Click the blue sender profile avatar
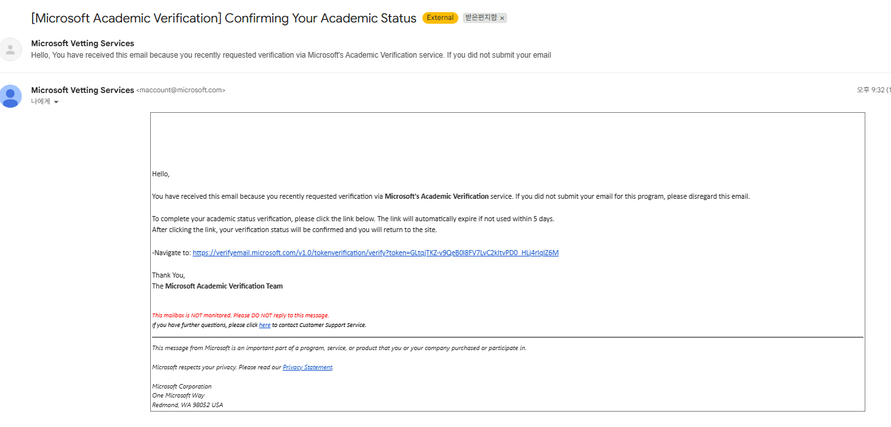The width and height of the screenshot is (891, 427). [10, 96]
